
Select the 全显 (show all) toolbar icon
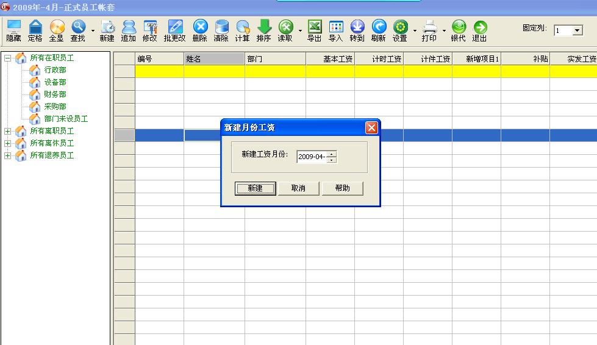point(57,30)
